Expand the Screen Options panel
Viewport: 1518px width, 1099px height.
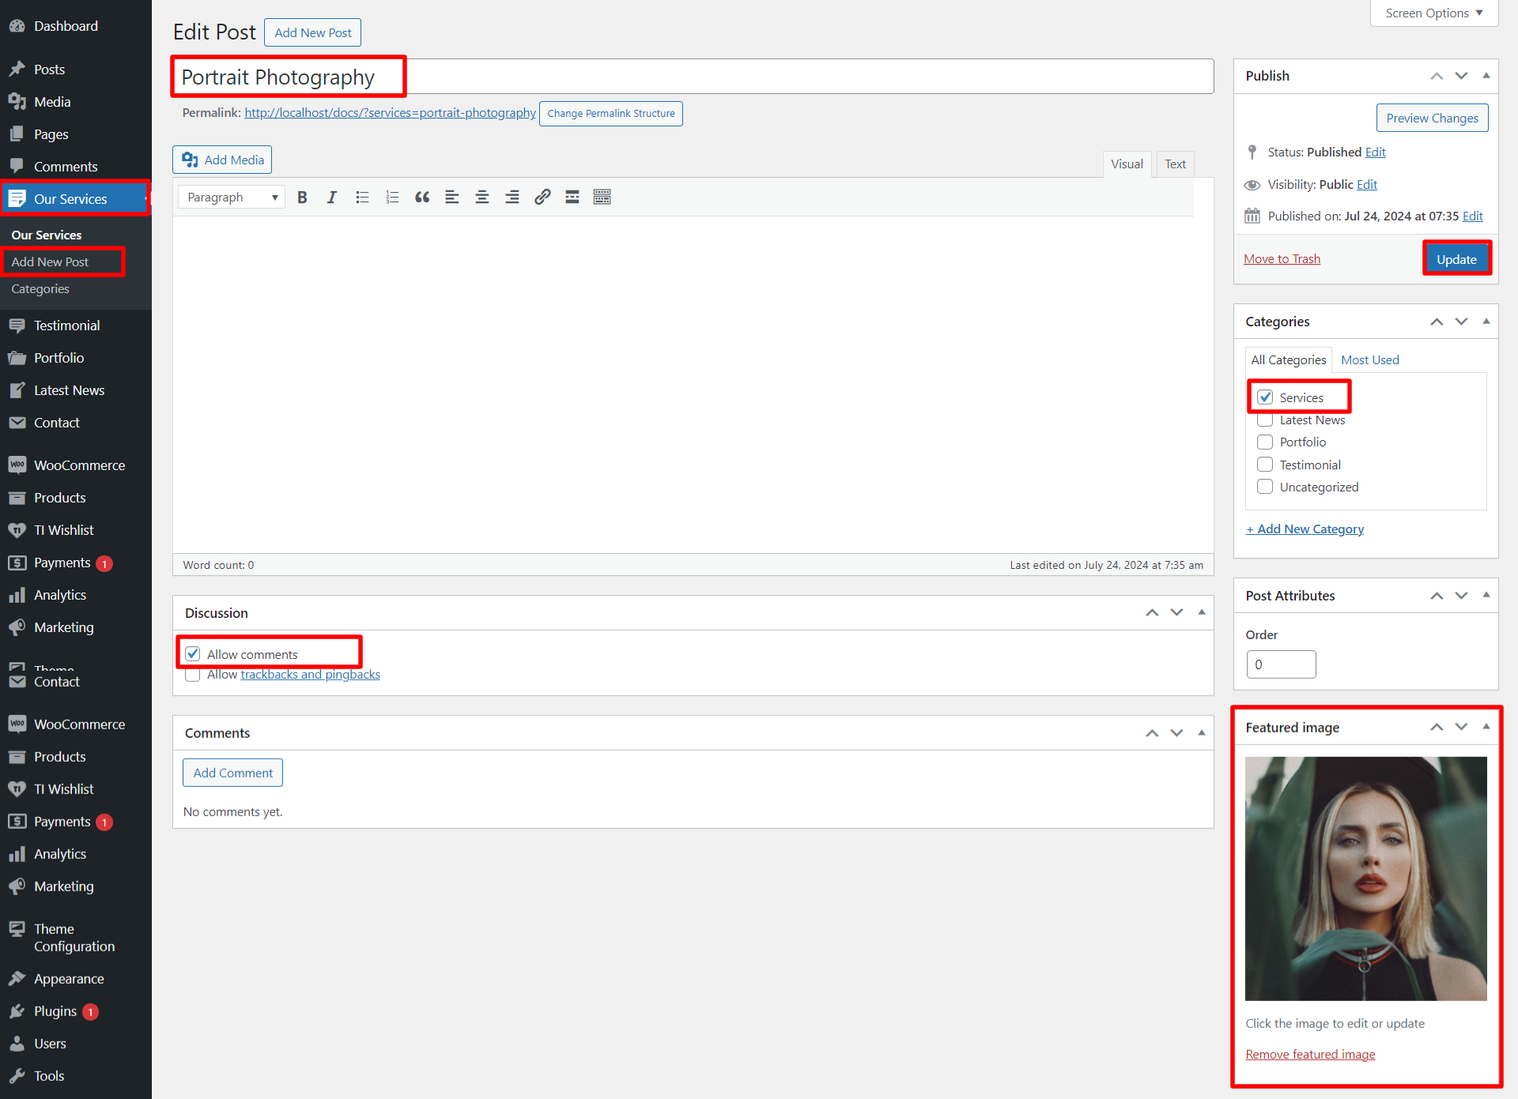pyautogui.click(x=1433, y=13)
